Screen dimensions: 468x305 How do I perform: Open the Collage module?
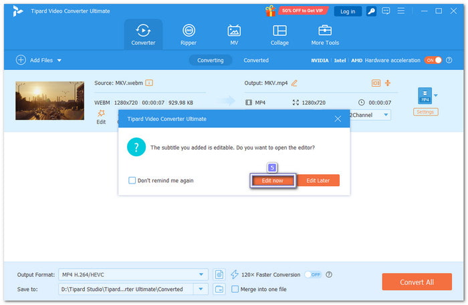click(x=279, y=35)
